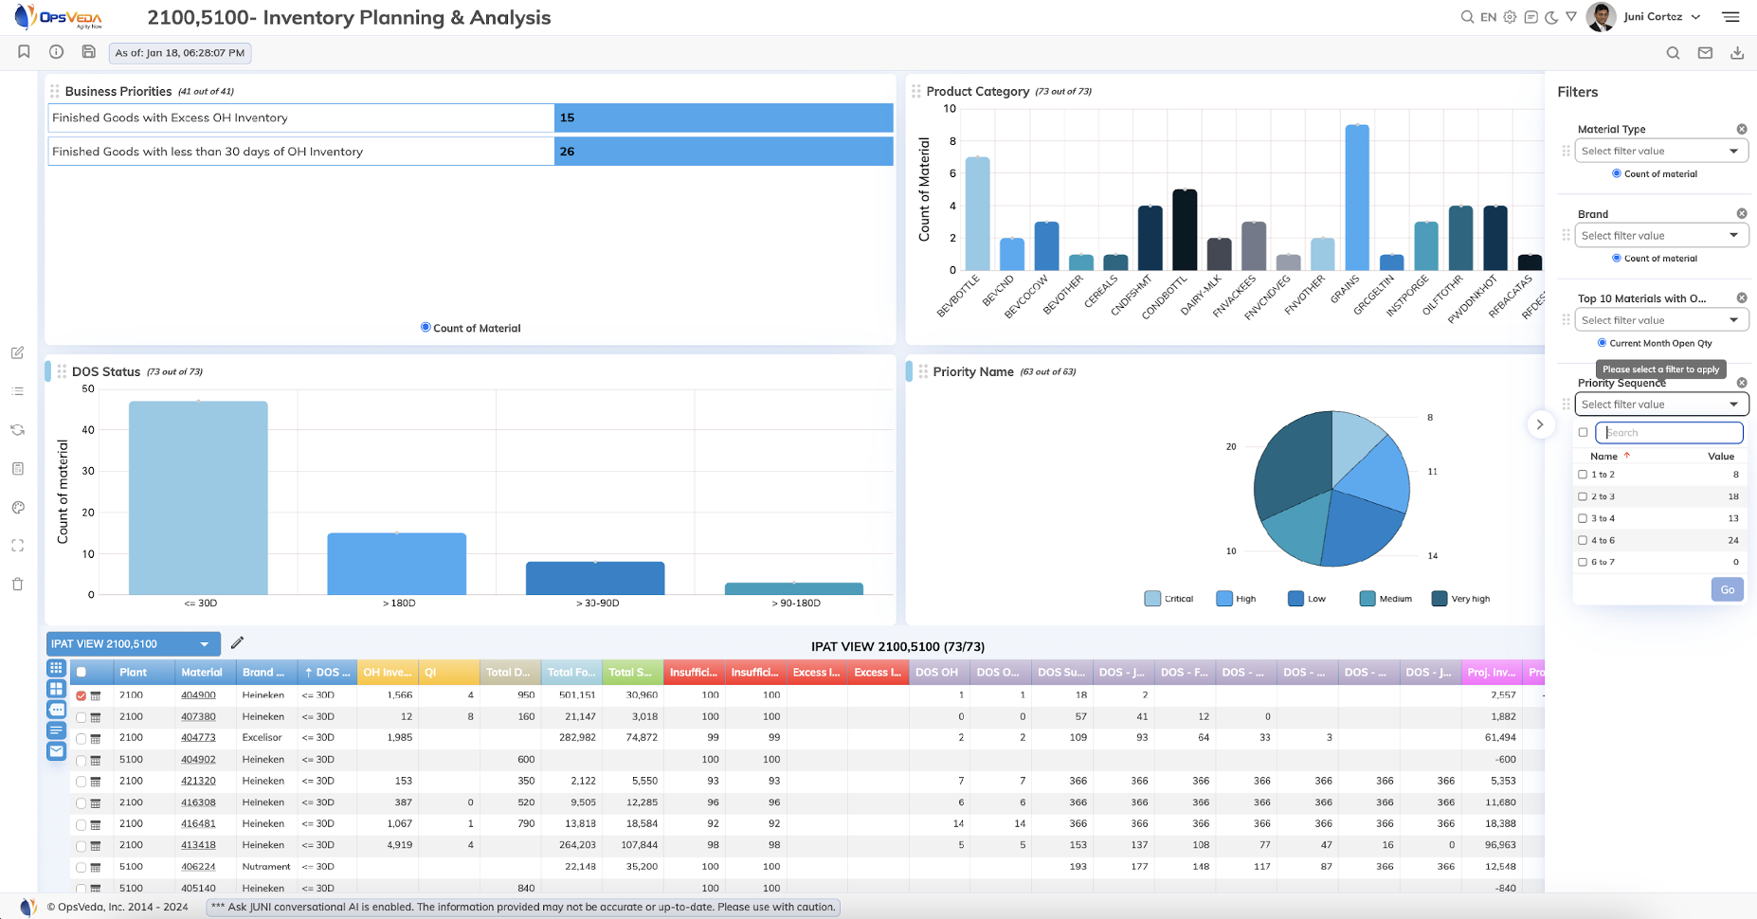
Task: Click the save disk icon
Action: (88, 52)
